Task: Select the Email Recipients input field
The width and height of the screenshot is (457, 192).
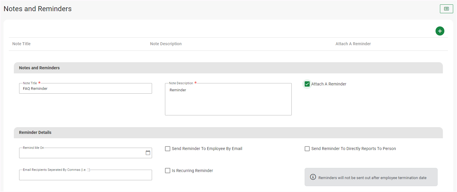Action: pyautogui.click(x=85, y=175)
